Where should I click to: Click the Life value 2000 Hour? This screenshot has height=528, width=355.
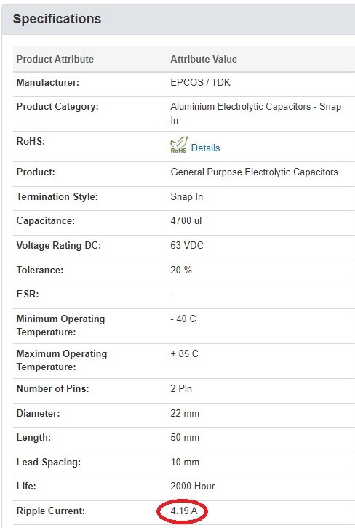[193, 487]
